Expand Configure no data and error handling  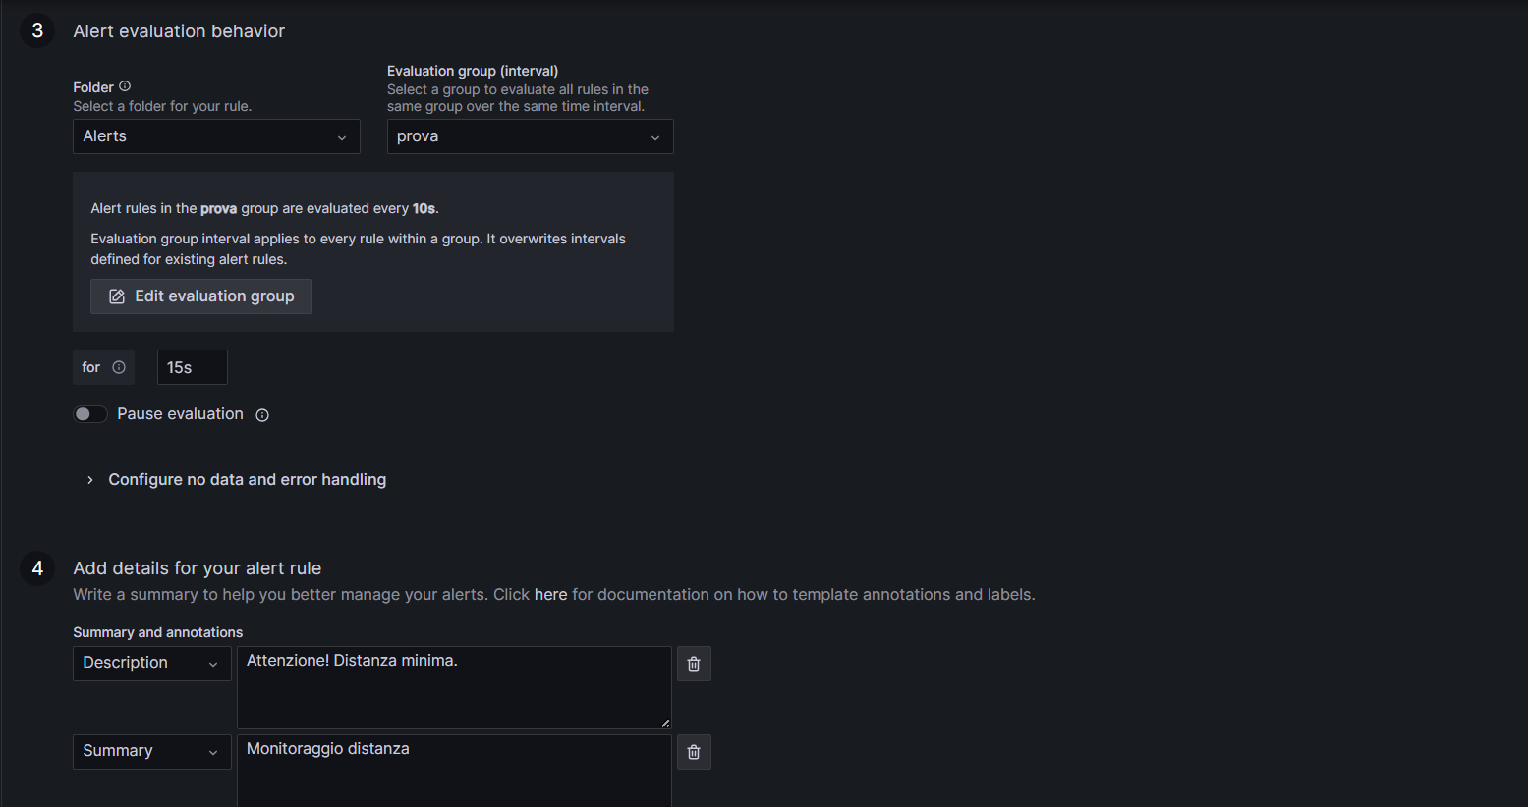point(247,479)
